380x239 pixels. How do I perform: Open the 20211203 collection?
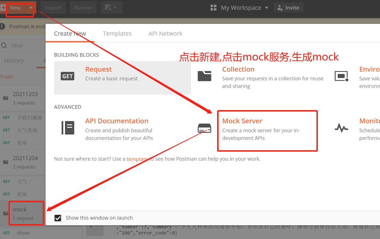(x=25, y=94)
